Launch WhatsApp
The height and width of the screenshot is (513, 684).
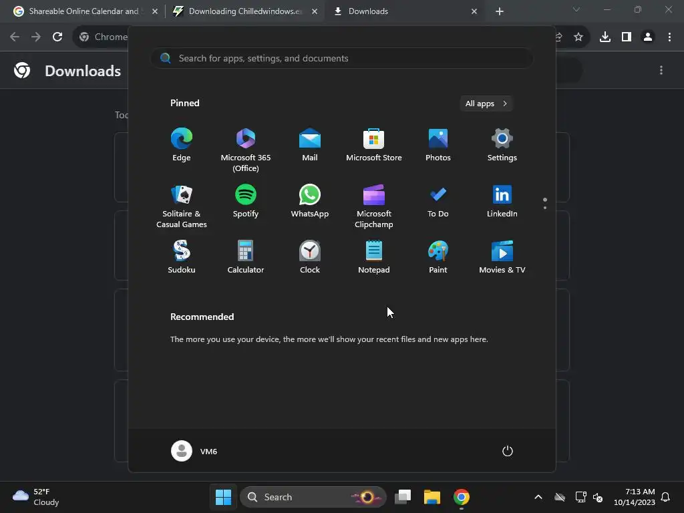click(310, 201)
